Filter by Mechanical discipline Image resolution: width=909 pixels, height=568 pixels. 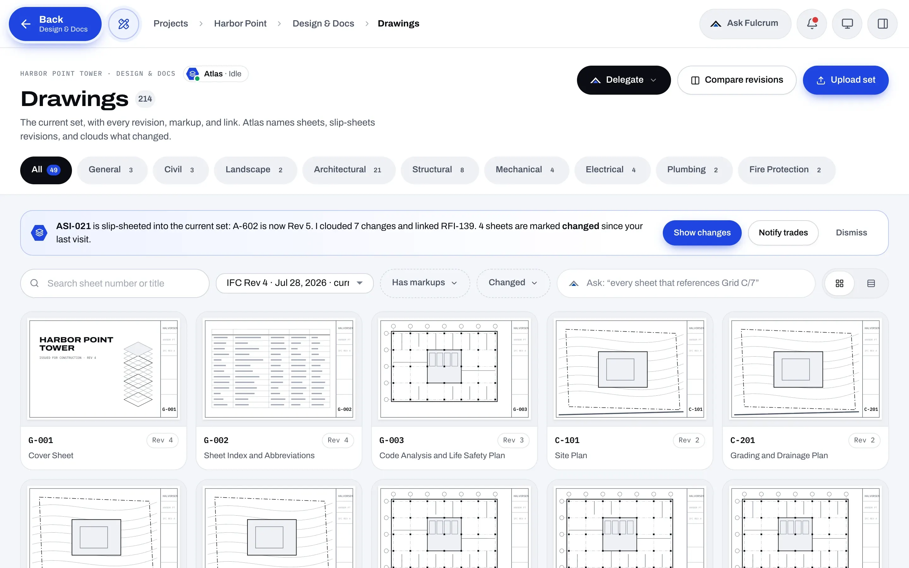(x=526, y=170)
